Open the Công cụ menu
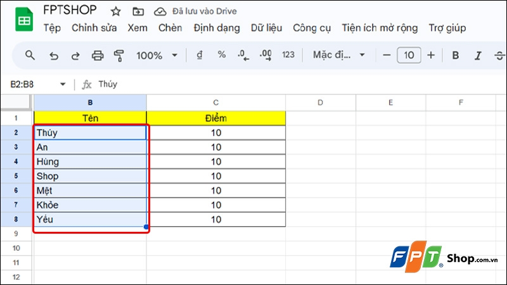Viewport: 507px width, 285px height. tap(312, 28)
